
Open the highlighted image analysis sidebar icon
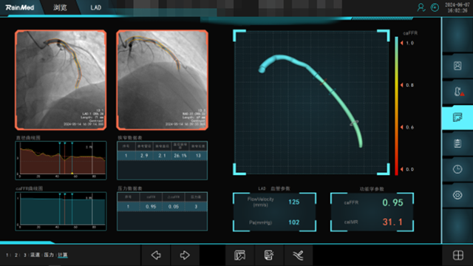click(x=457, y=117)
